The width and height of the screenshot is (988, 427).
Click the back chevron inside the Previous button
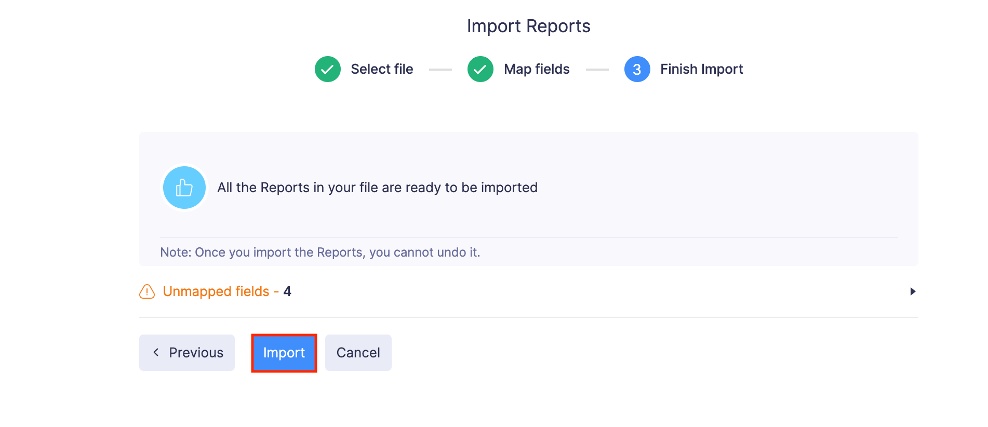pos(156,353)
